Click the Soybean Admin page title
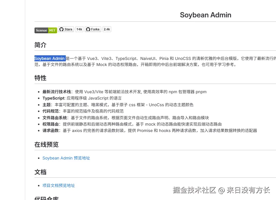 206,15
